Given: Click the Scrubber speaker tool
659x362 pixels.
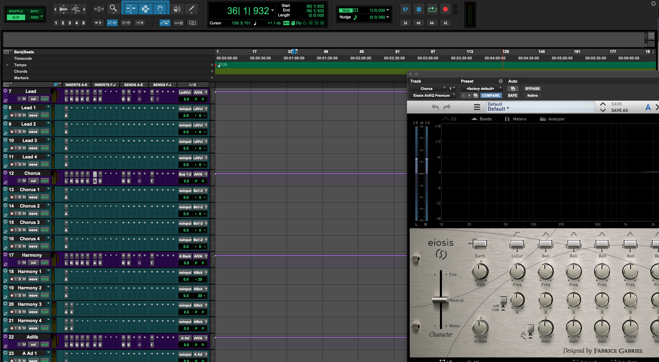Looking at the screenshot, I should (176, 9).
